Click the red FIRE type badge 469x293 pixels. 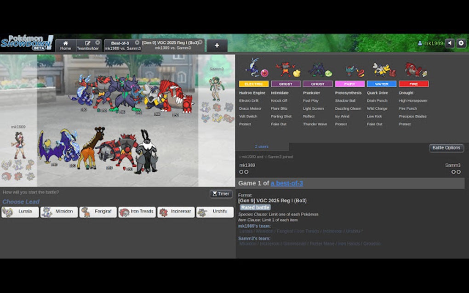pyautogui.click(x=414, y=84)
